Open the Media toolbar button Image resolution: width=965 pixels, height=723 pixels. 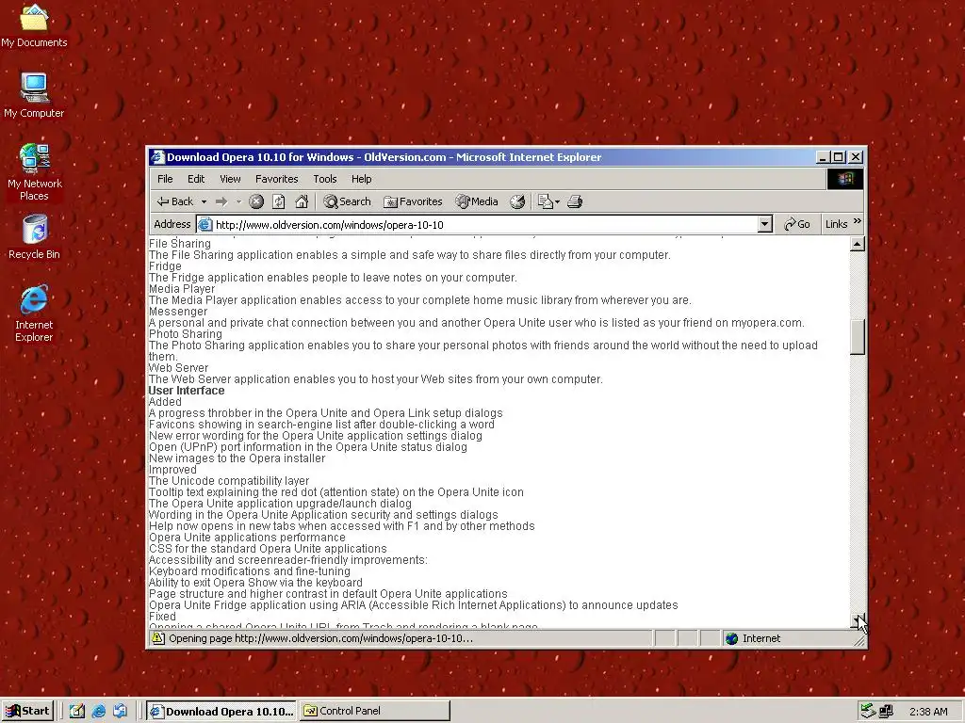[x=476, y=201]
